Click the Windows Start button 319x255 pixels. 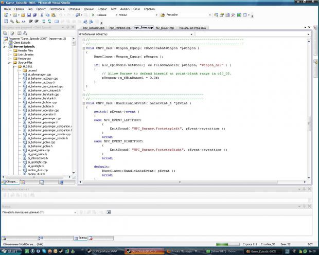click(10, 251)
